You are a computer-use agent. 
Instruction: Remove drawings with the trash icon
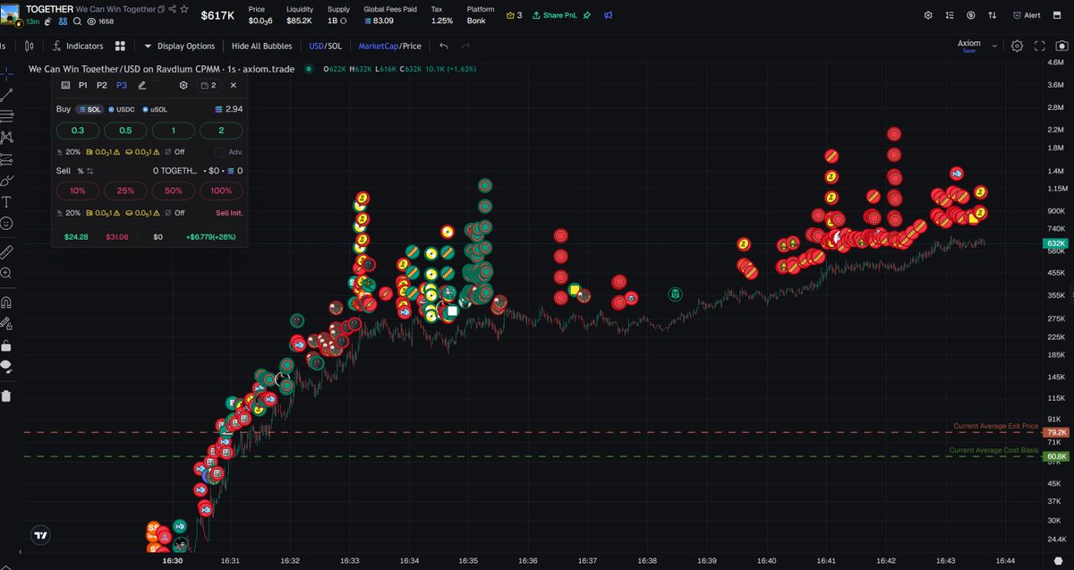[7, 395]
